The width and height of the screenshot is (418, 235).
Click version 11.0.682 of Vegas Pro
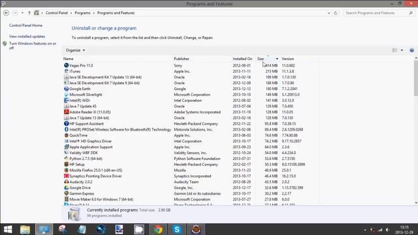coord(288,65)
